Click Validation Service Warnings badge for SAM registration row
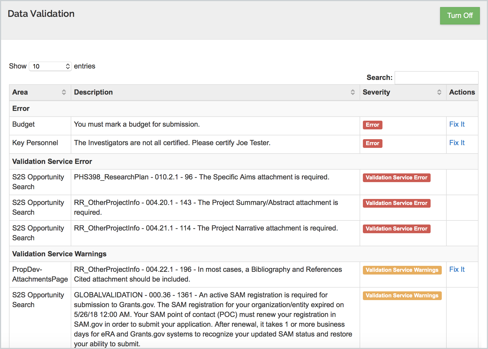This screenshot has width=488, height=349. 402,295
